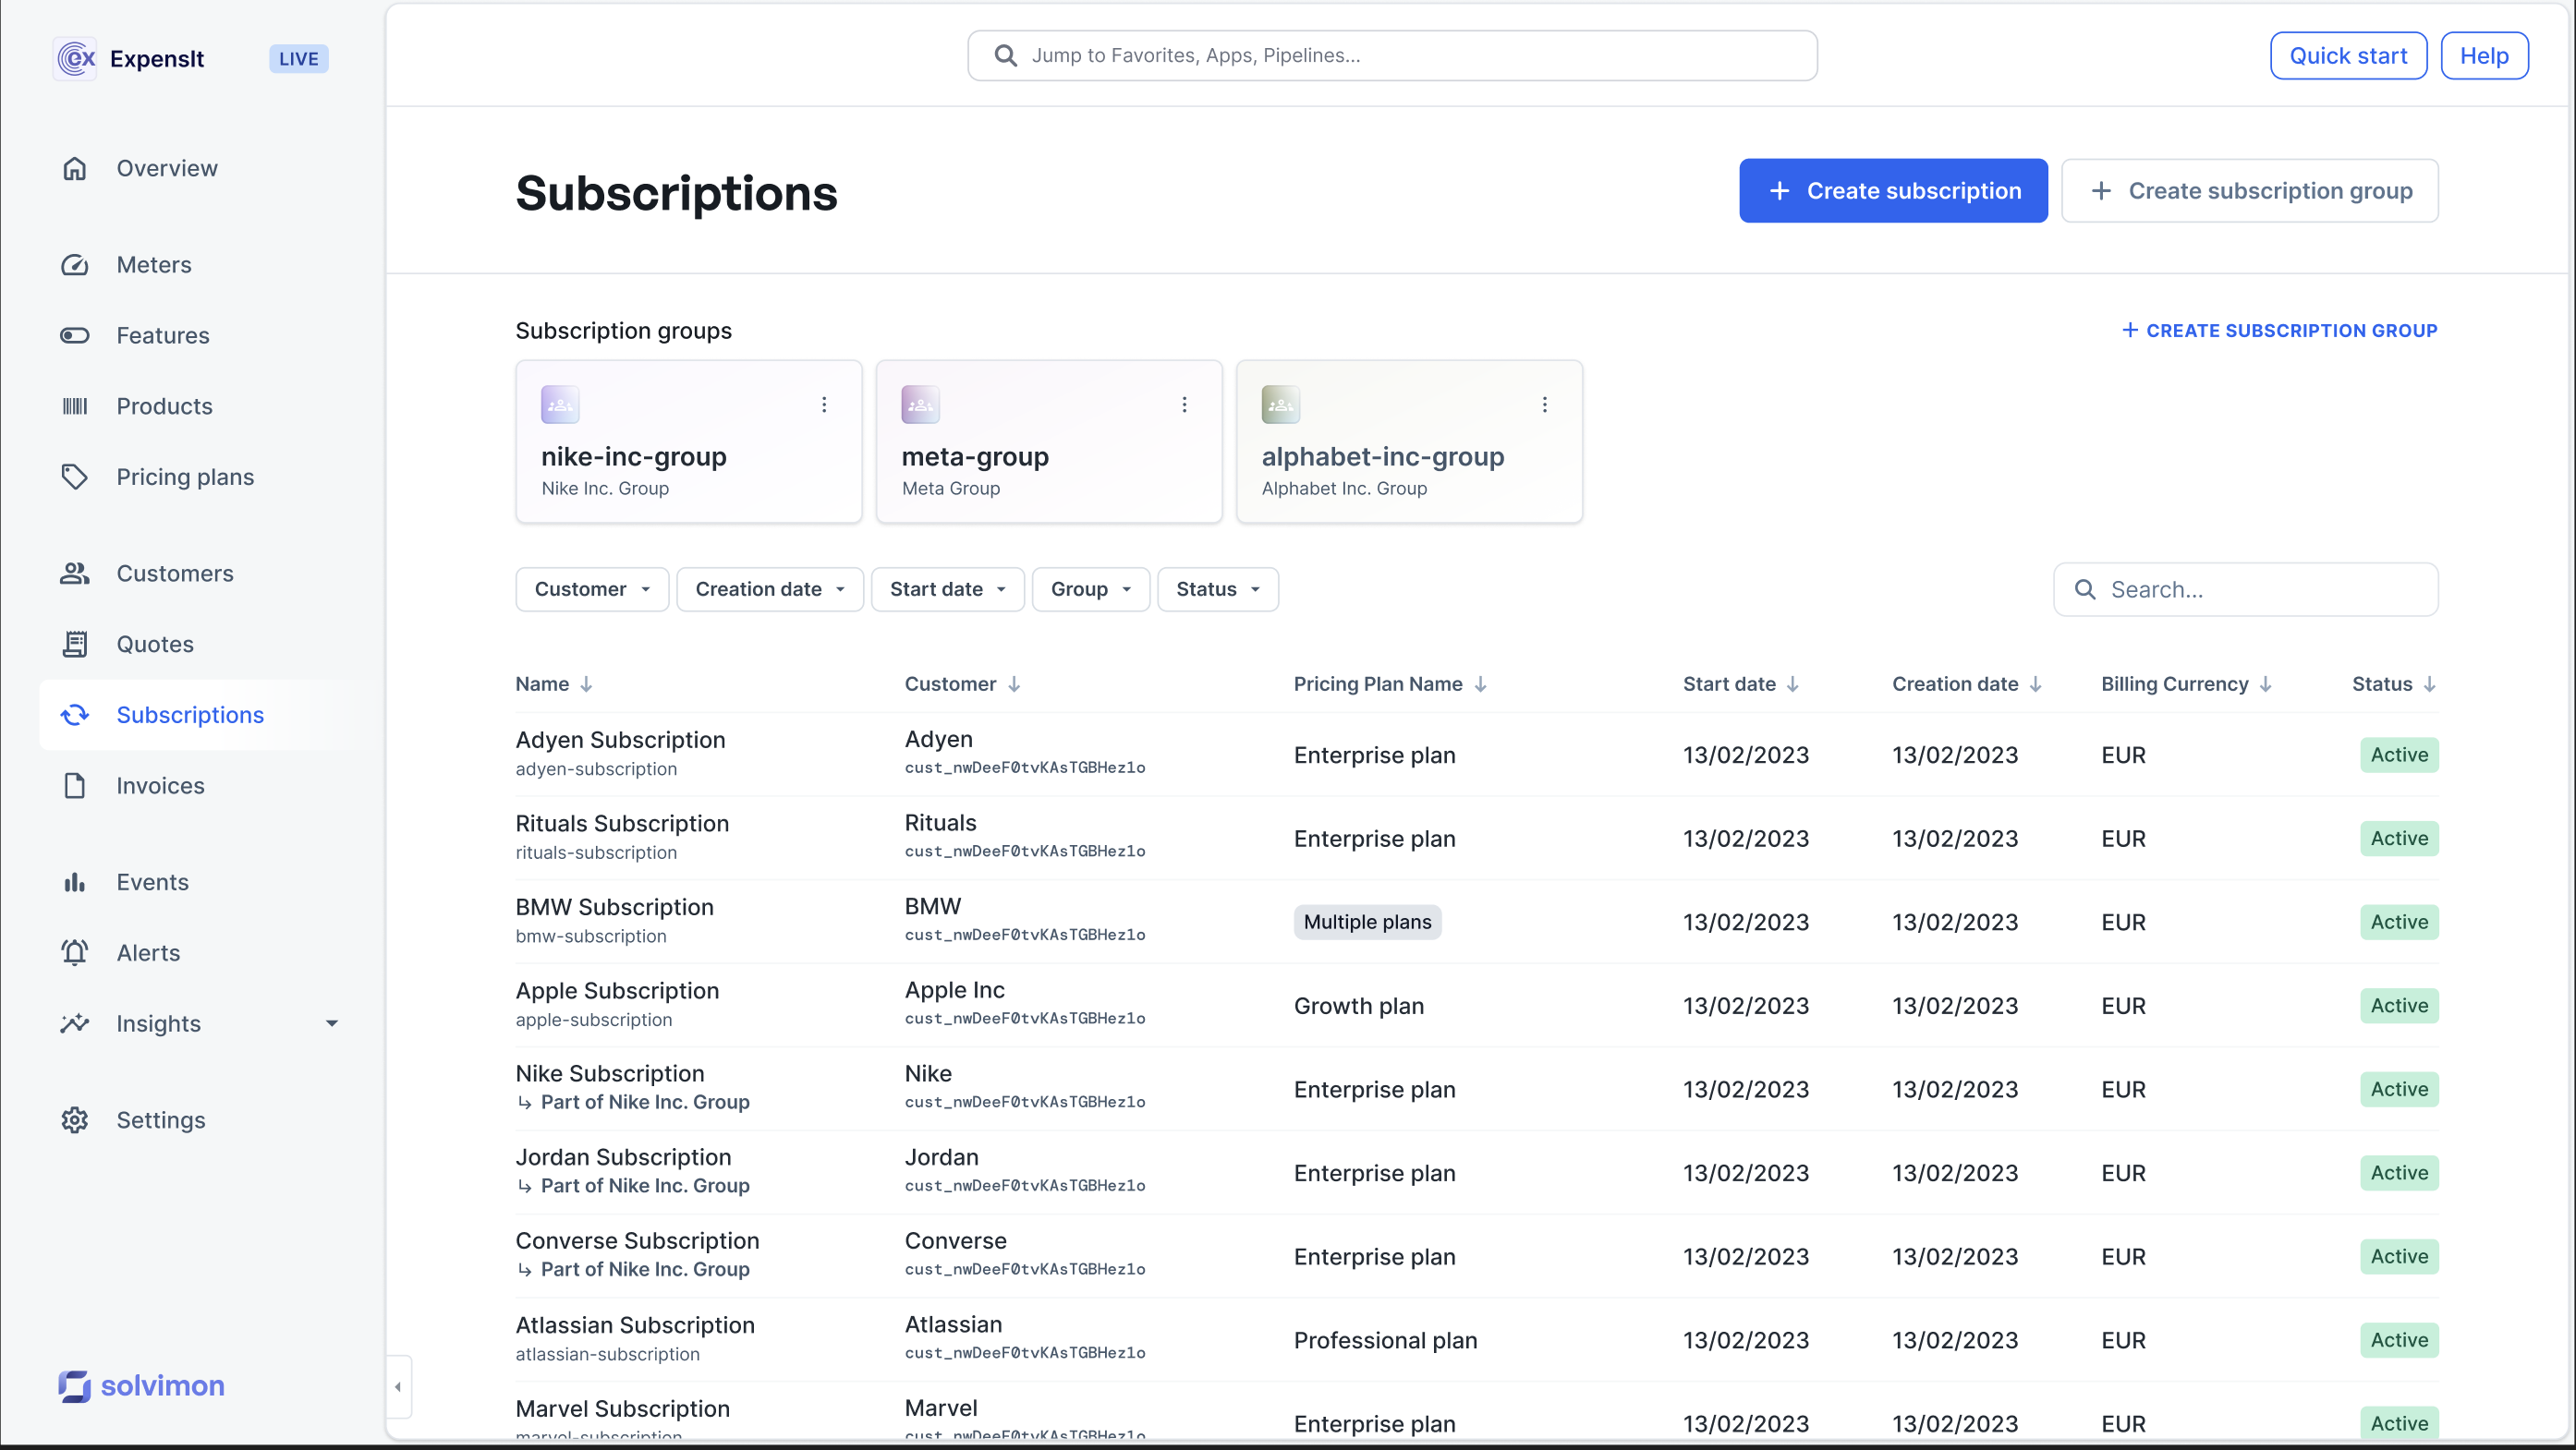This screenshot has width=2576, height=1450.
Task: Click the Products barcode icon
Action: point(75,405)
